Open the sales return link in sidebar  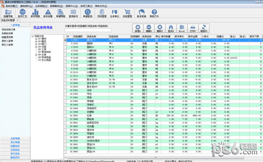point(7,37)
